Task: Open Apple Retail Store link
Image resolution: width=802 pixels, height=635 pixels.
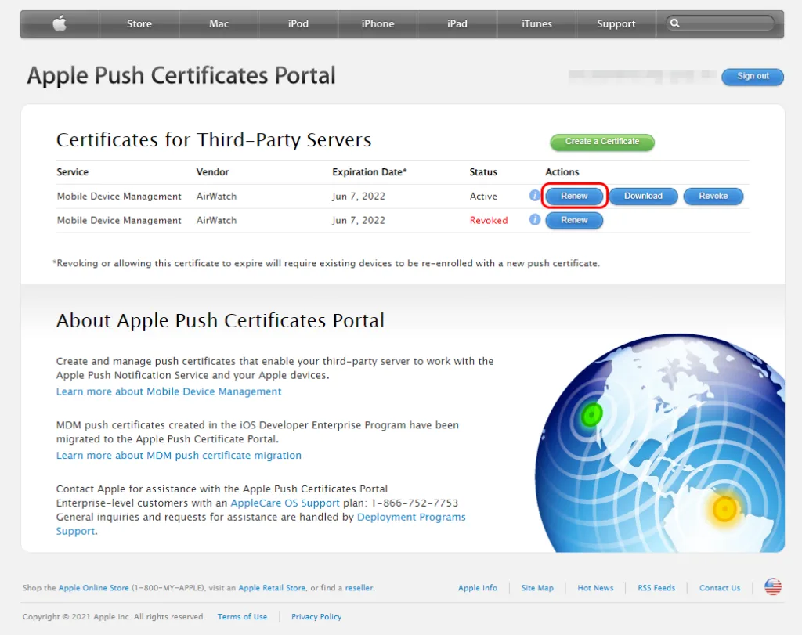Action: click(272, 588)
